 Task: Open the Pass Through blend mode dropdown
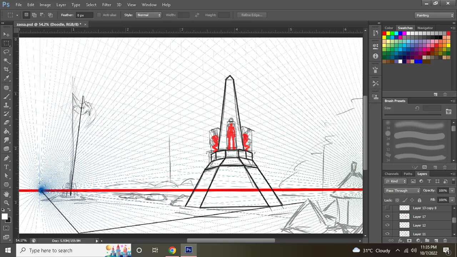402,191
